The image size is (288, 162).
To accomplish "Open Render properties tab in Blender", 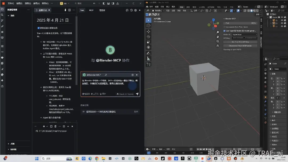I will pos(265,69).
